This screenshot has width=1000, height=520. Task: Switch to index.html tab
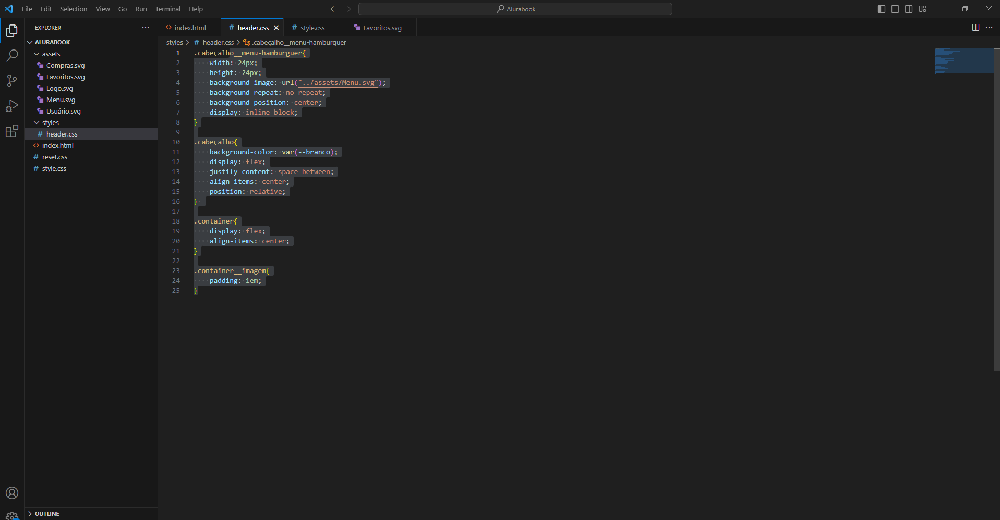tap(190, 28)
